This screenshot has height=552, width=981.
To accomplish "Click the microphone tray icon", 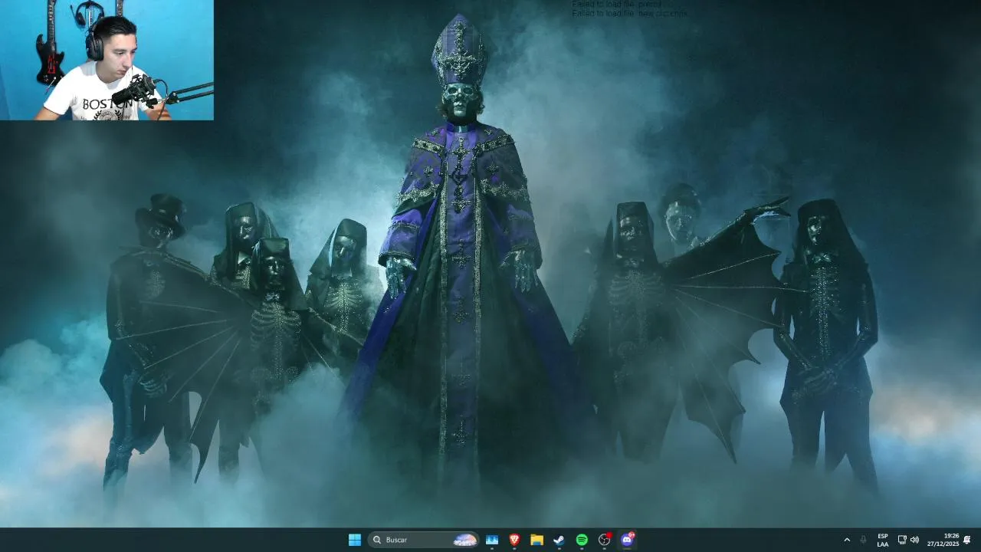I will click(x=864, y=540).
